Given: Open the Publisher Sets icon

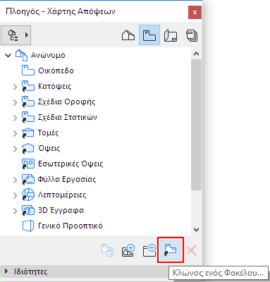Looking at the screenshot, I should [192, 36].
